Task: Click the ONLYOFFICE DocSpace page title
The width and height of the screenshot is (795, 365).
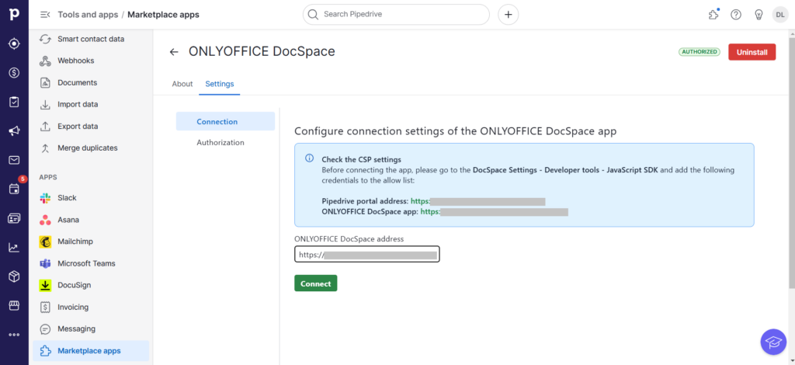Action: point(262,52)
